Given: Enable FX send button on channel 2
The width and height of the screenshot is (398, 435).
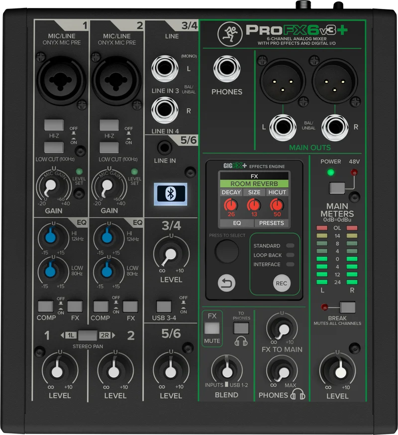Looking at the screenshot, I should point(130,306).
